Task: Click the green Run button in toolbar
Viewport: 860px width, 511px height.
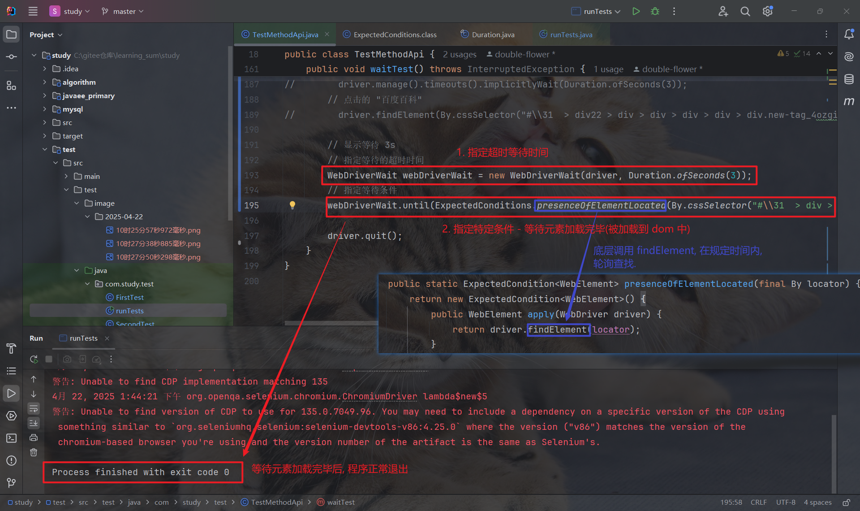Action: (636, 11)
